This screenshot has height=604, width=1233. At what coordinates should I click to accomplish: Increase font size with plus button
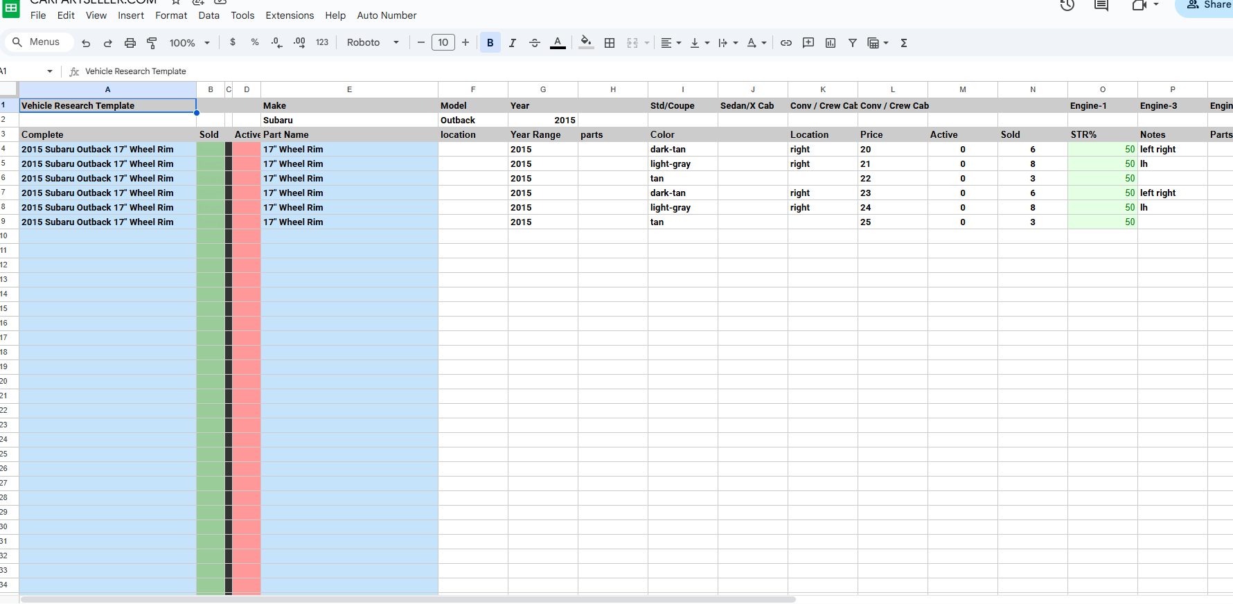tap(465, 42)
